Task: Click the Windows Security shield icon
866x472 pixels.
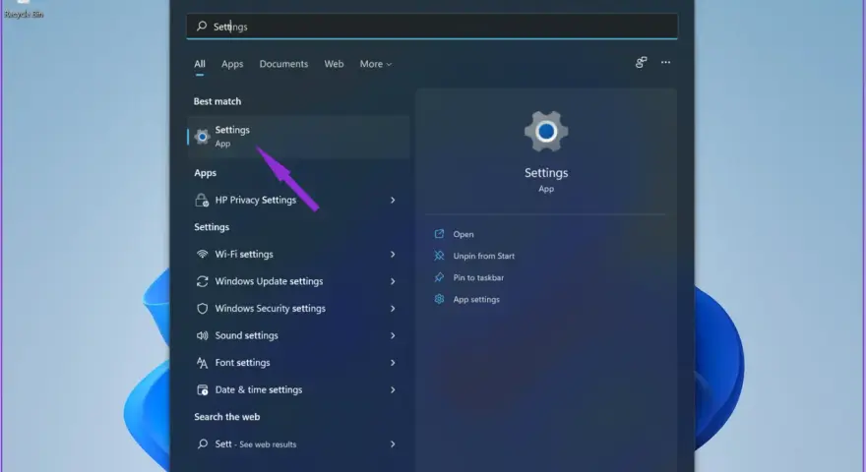Action: 202,308
